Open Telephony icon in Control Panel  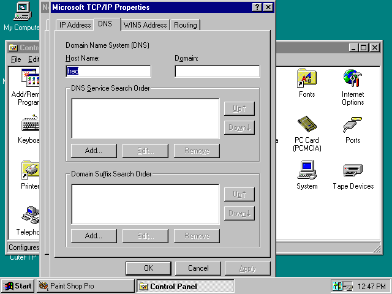coord(29,221)
